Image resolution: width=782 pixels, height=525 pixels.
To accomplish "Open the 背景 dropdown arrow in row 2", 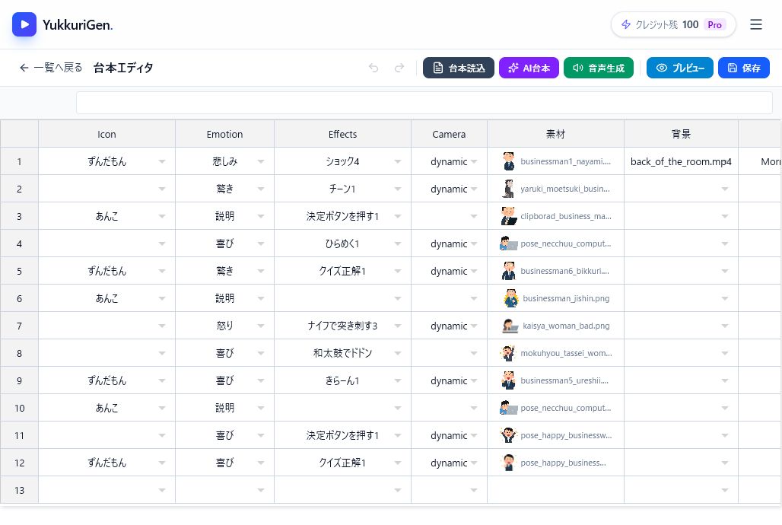I will point(725,189).
